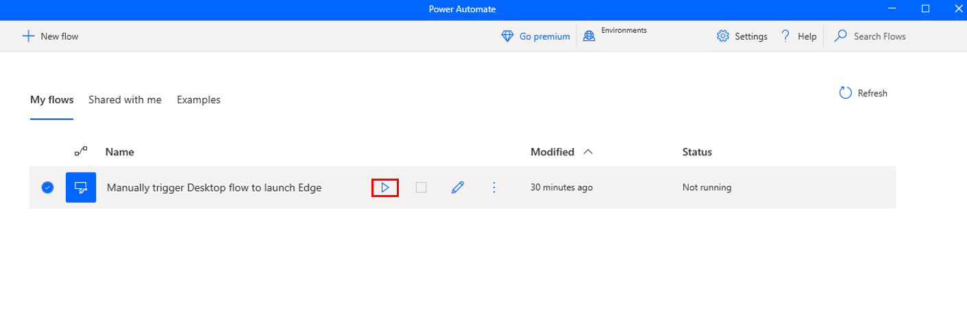The height and width of the screenshot is (323, 967).
Task: Switch to My flows tab
Action: point(51,100)
